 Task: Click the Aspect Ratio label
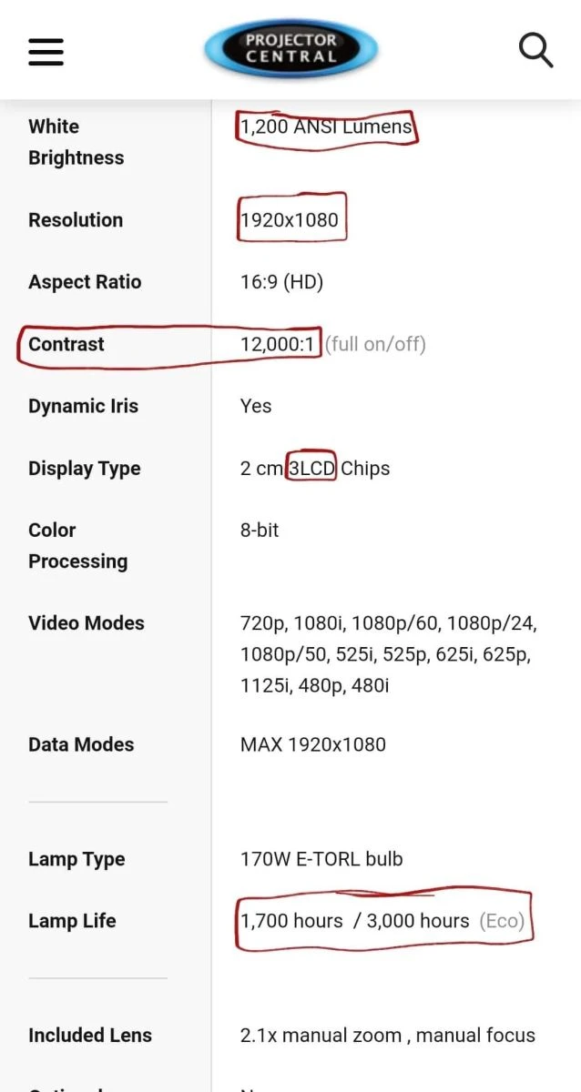pos(85,282)
